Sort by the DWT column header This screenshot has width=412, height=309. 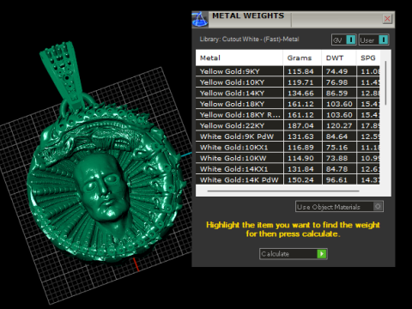coord(339,58)
